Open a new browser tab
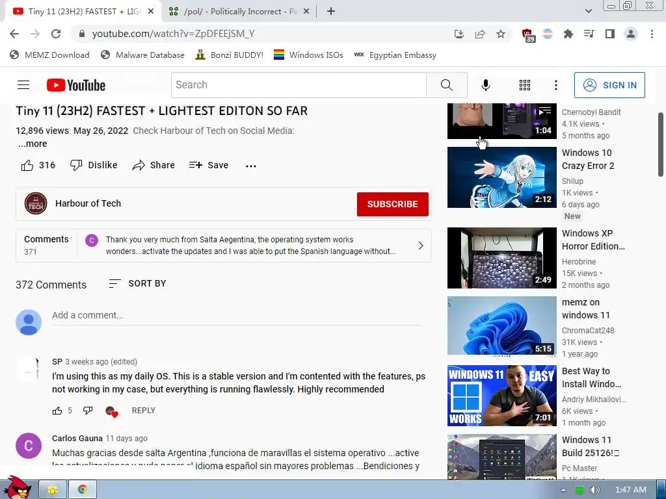The image size is (666, 499). point(331,12)
